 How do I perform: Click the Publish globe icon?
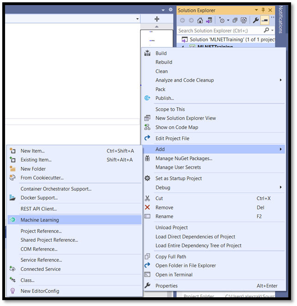tap(147, 98)
